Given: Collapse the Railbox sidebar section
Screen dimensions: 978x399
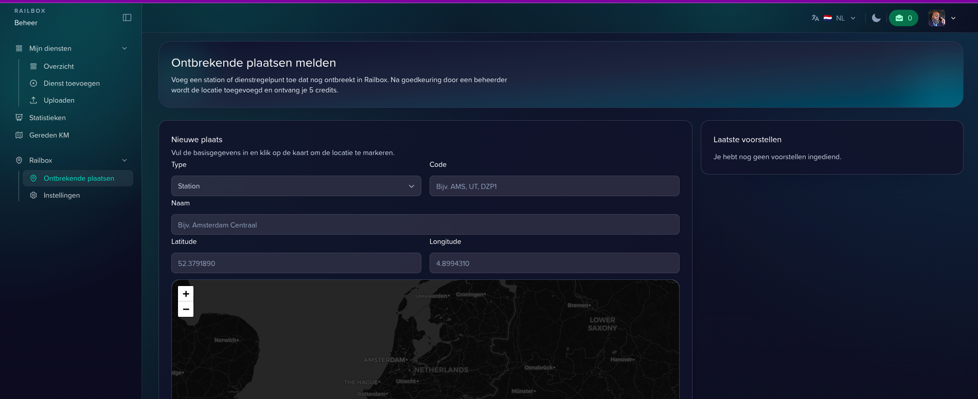Looking at the screenshot, I should [x=124, y=160].
